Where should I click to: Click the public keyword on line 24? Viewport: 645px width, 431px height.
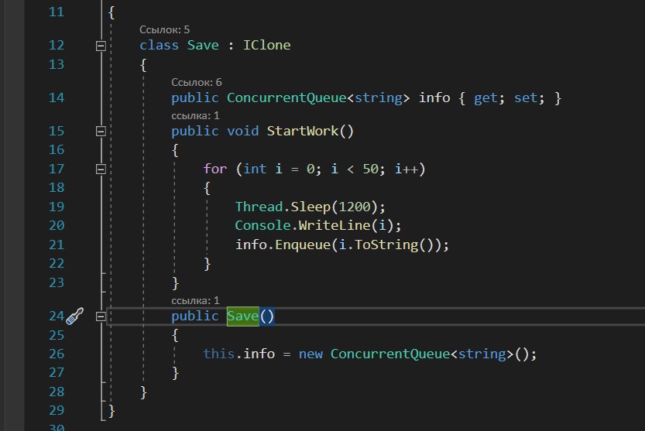(195, 316)
